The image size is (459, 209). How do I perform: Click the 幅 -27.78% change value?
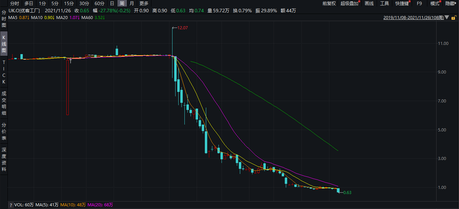pos(112,11)
